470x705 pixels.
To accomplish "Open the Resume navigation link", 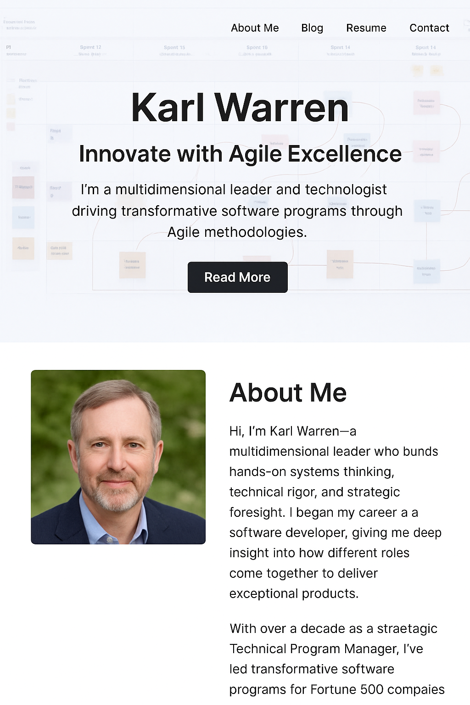I will 366,28.
